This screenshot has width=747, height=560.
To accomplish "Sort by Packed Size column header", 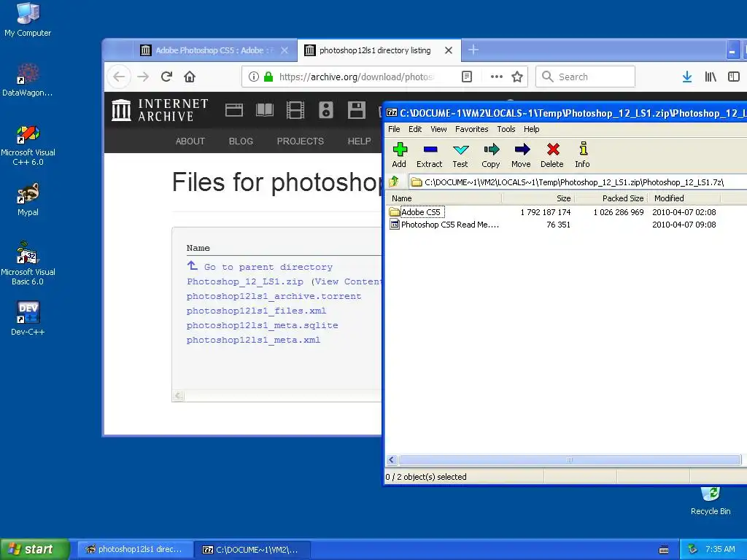I will pos(611,198).
